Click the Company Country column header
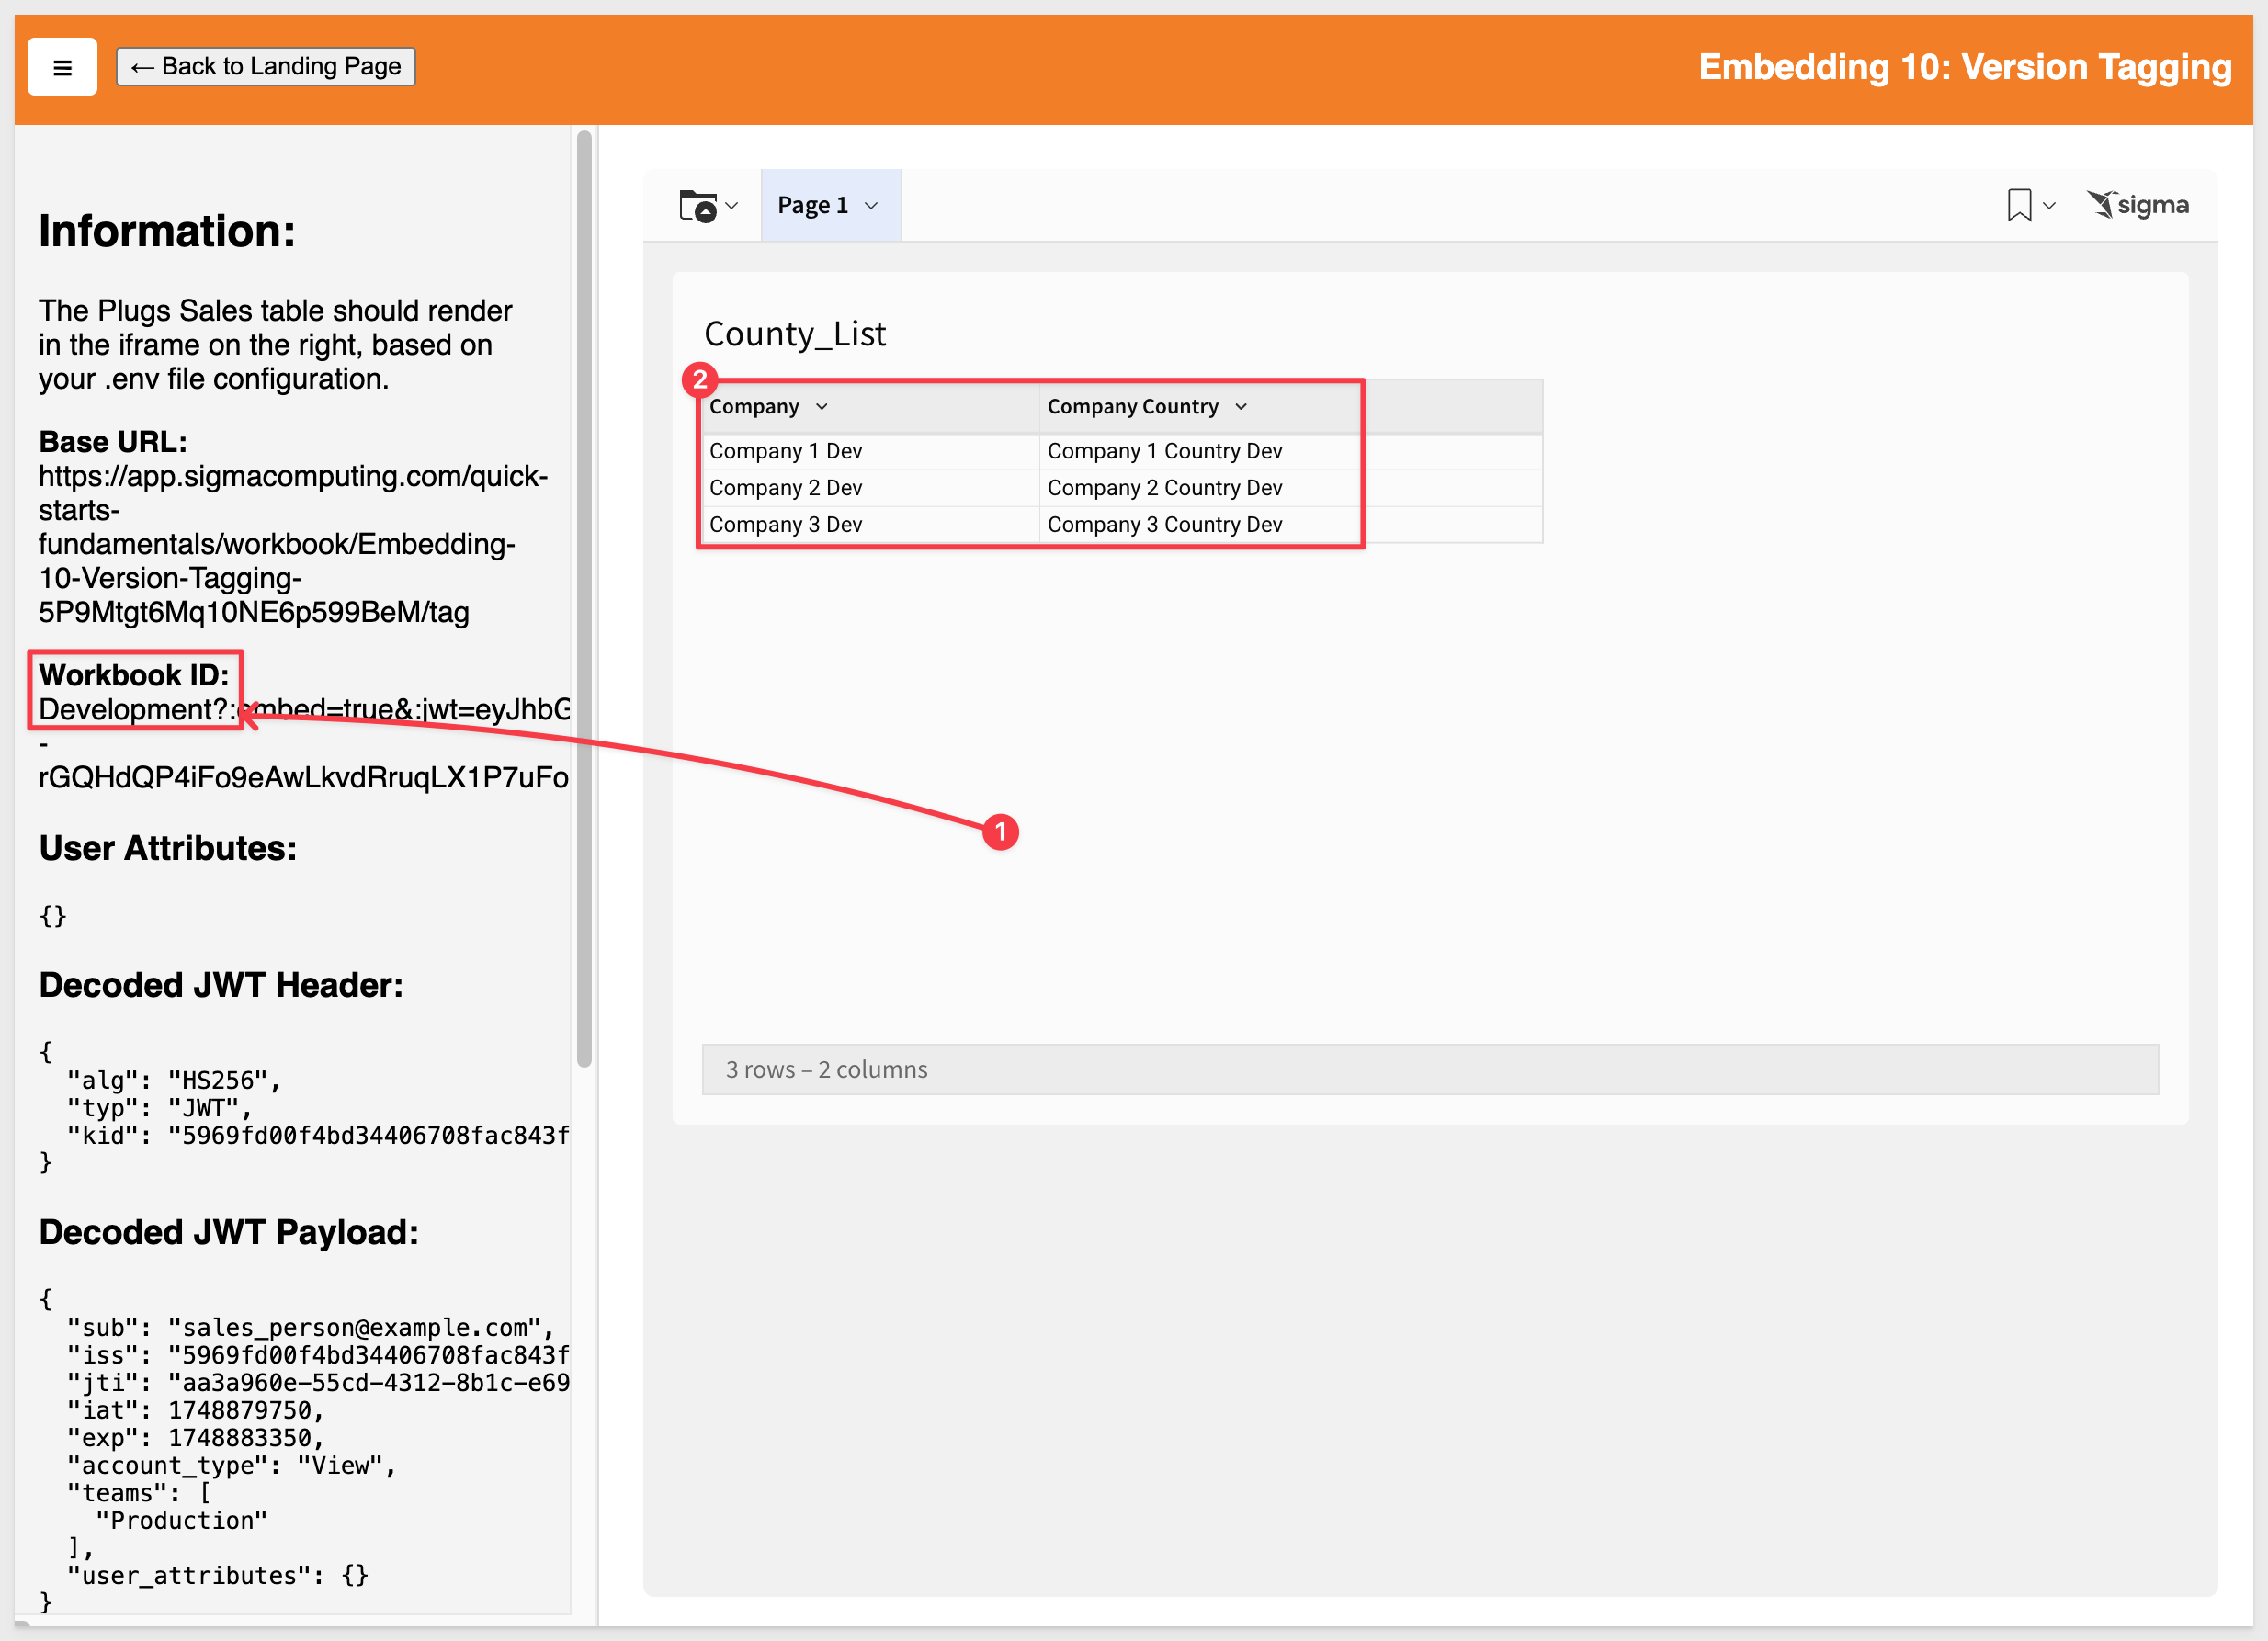The width and height of the screenshot is (2268, 1641). tap(1132, 407)
